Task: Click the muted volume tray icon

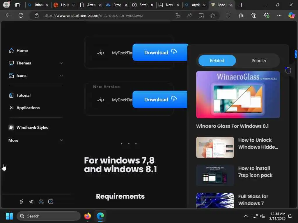Action: click(263, 216)
